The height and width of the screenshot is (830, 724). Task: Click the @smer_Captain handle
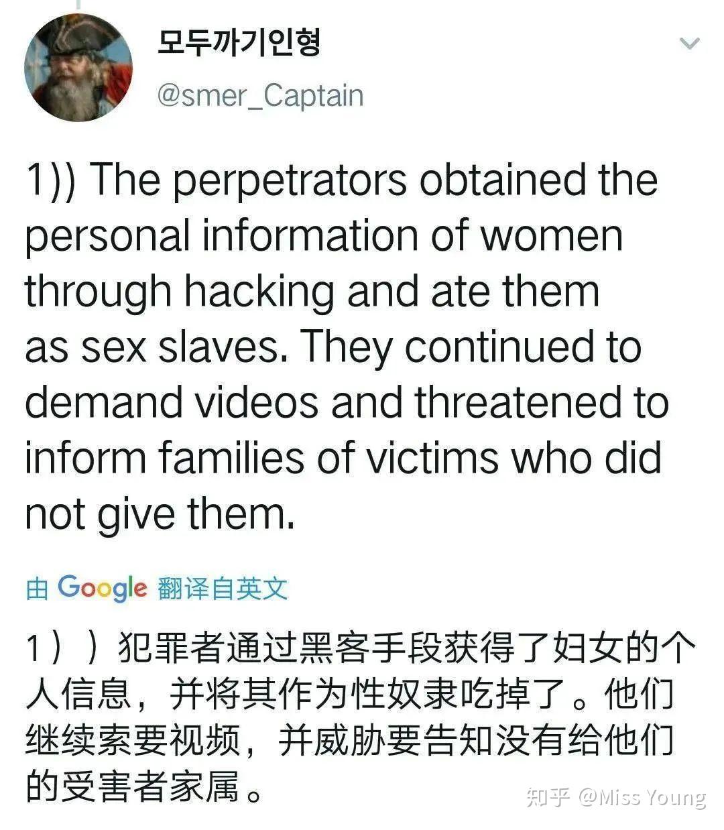click(x=260, y=96)
